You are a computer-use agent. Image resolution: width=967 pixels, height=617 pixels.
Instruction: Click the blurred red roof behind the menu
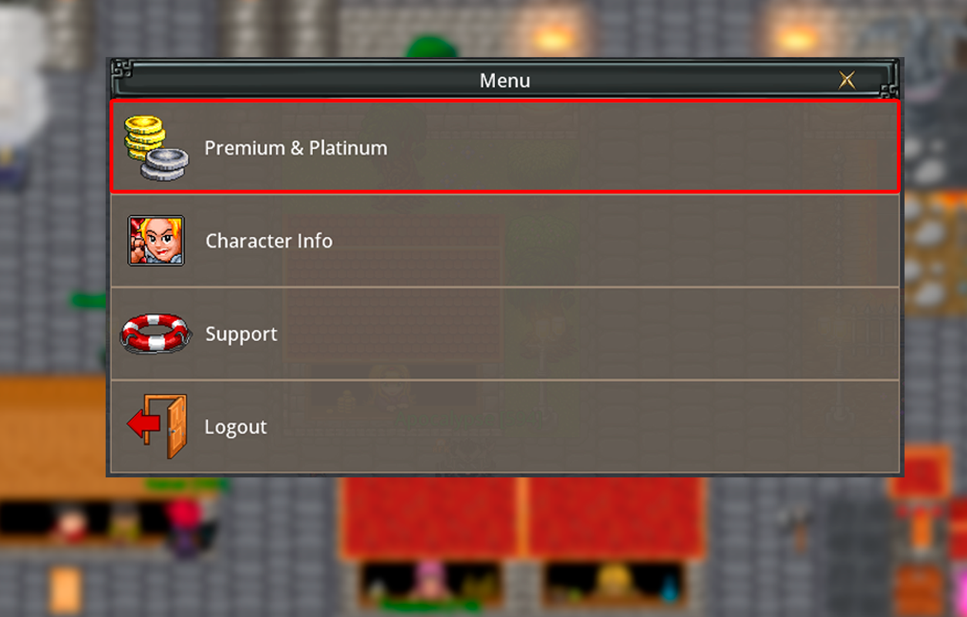pyautogui.click(x=523, y=518)
